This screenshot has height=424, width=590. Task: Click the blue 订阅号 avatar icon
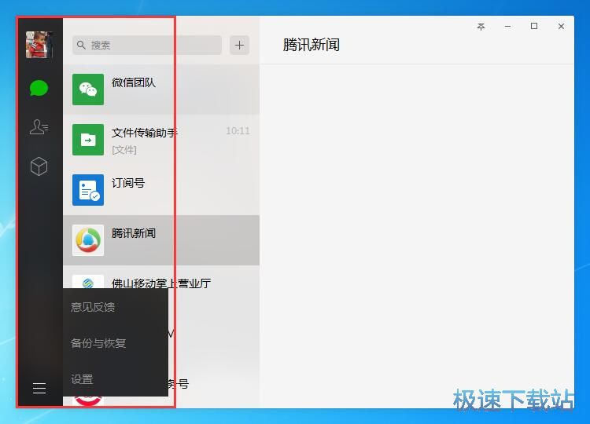tap(88, 190)
